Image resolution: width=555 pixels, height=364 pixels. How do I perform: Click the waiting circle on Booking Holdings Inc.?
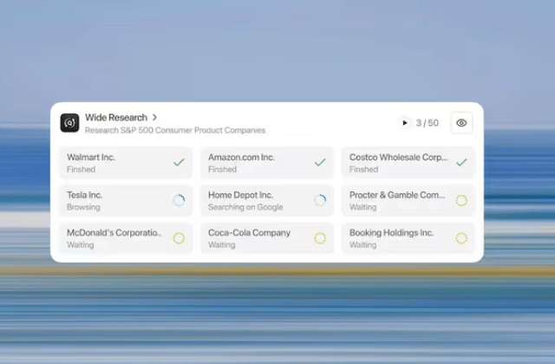click(461, 238)
